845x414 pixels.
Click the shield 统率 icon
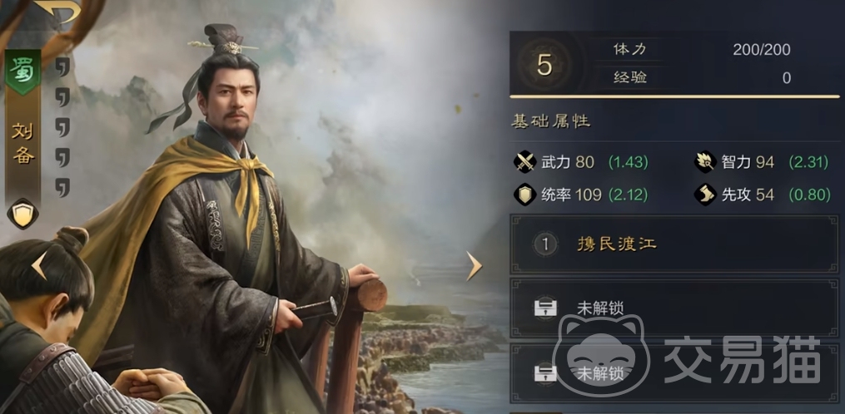(524, 195)
